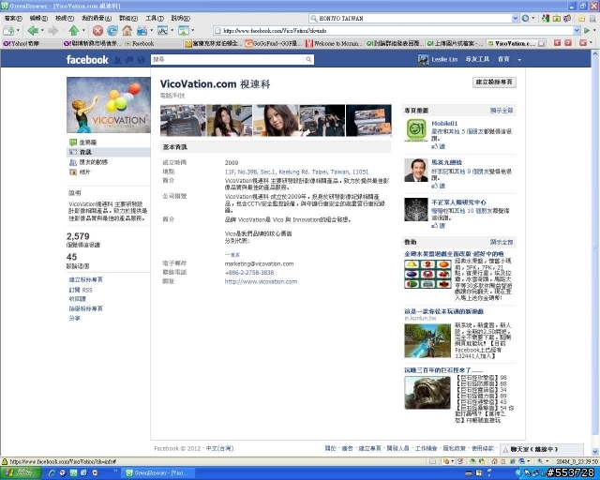Open the dropdown beside the new tab icon

point(18,31)
